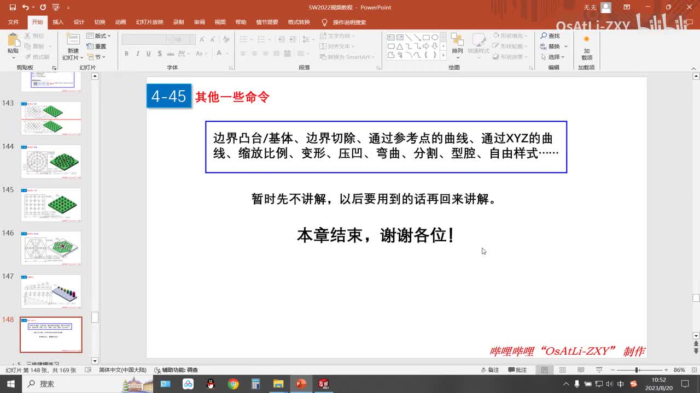Open Chrome from the taskbar

pos(233,384)
